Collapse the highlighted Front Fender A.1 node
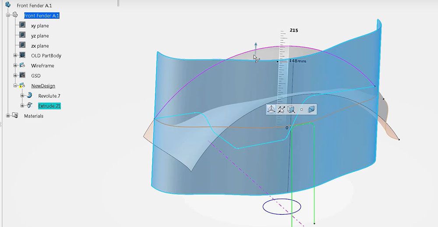The image size is (438, 227). (8, 15)
